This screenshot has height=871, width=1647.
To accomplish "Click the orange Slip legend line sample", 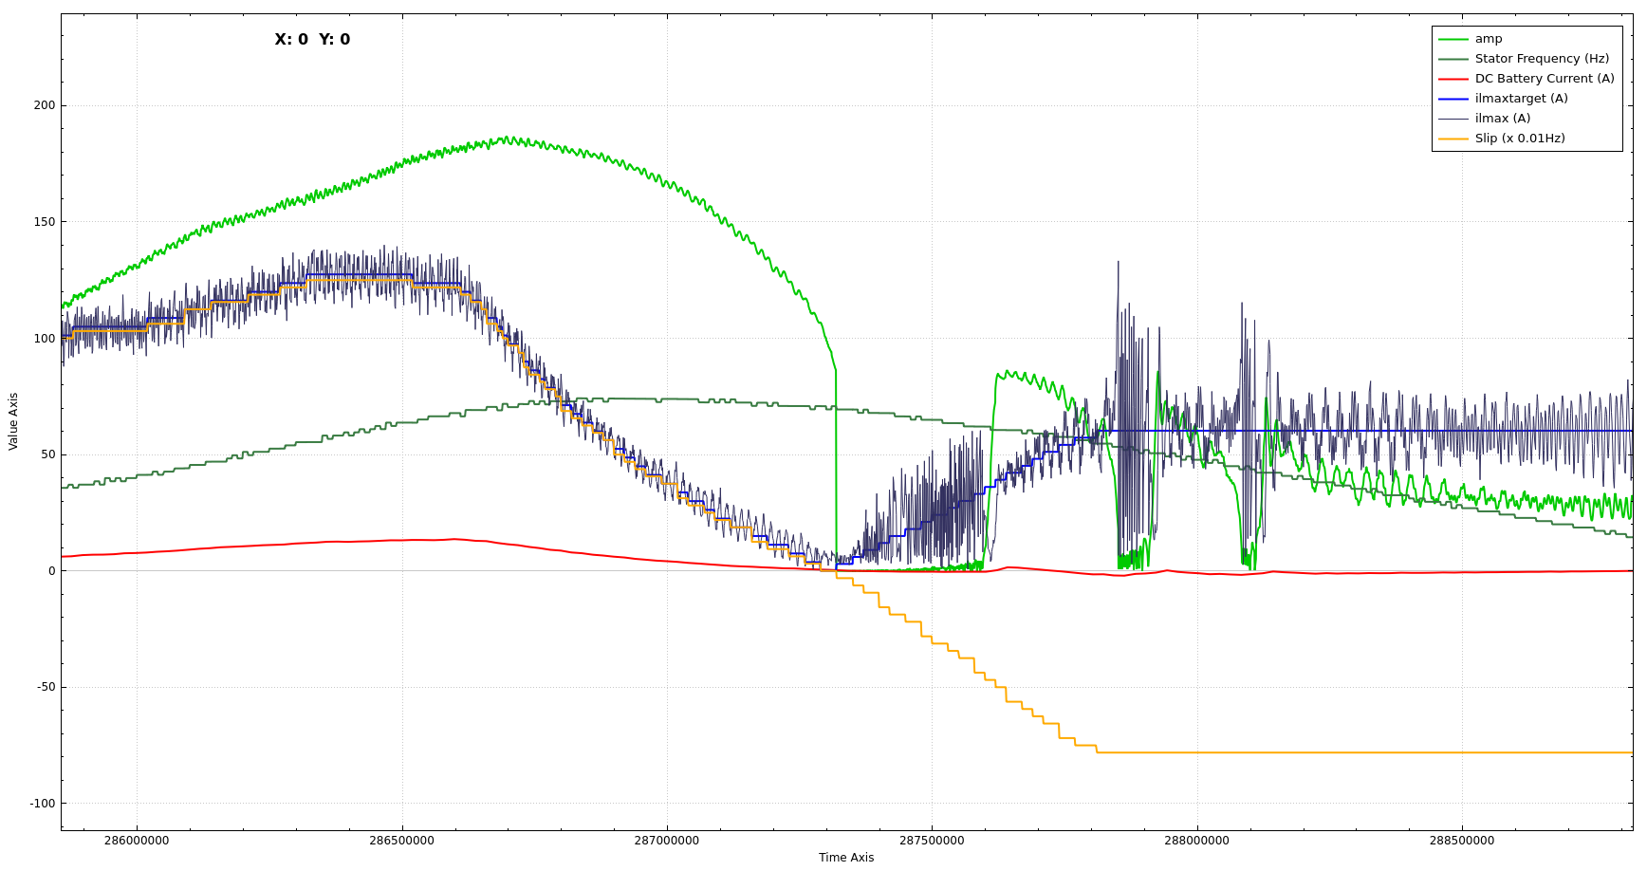I will click(x=1453, y=139).
